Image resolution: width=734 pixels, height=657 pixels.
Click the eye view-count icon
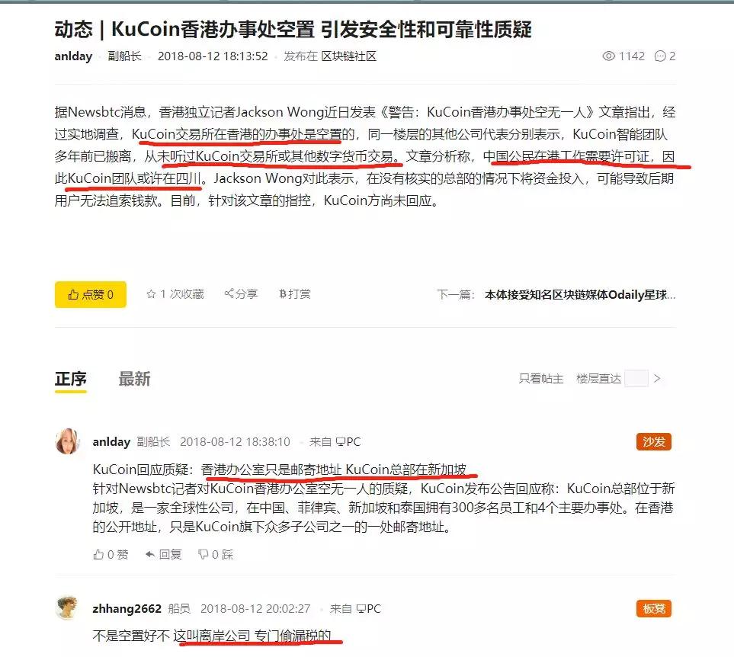point(608,56)
